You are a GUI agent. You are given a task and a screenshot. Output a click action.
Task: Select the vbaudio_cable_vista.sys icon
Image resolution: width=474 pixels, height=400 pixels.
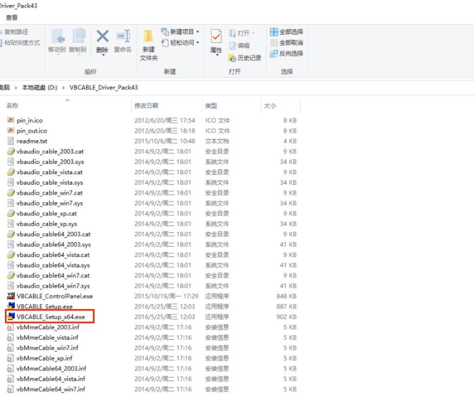tap(11, 182)
